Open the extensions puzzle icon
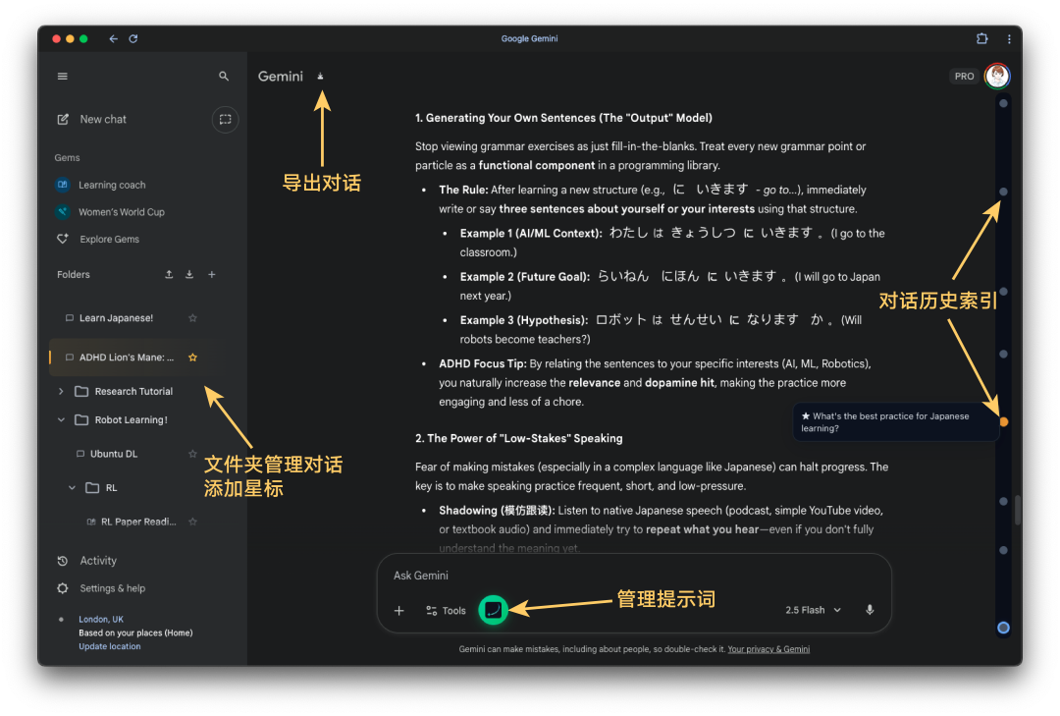The width and height of the screenshot is (1060, 716). pyautogui.click(x=981, y=38)
